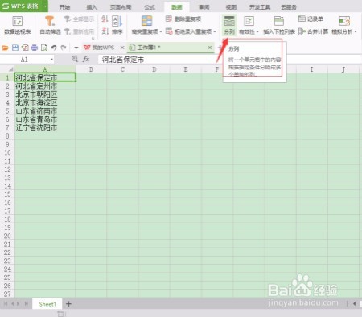362x317 pixels.
Task: Switch to the 我的WPS document tab
Action: 100,48
